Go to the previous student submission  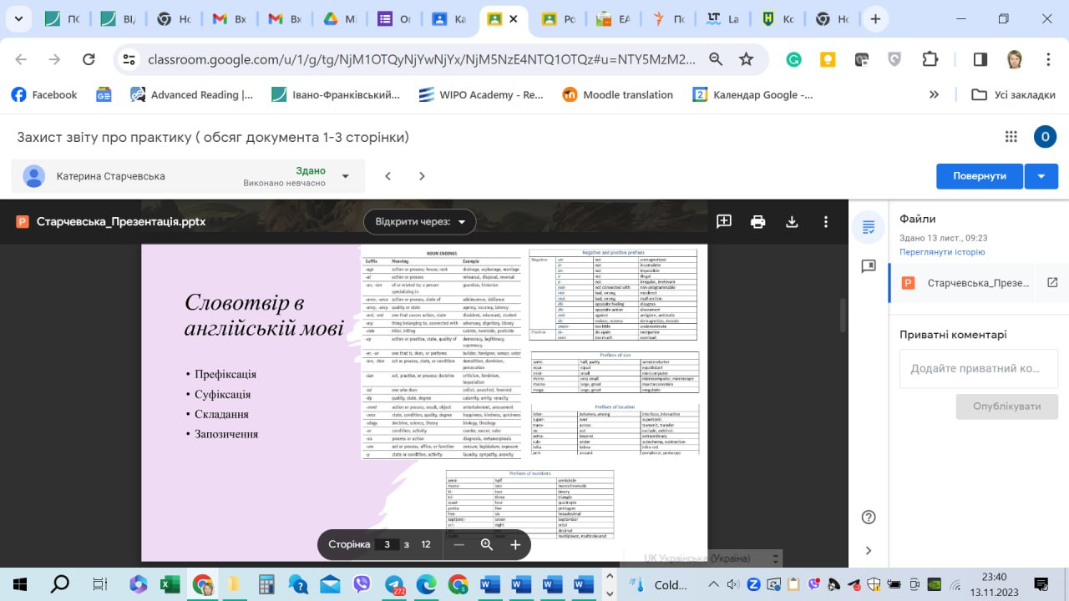point(388,176)
